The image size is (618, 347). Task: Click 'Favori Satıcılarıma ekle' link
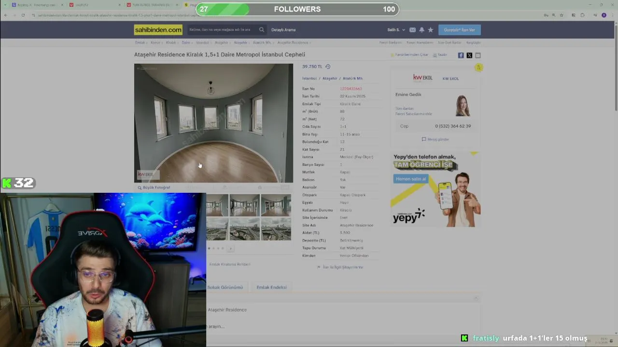(413, 114)
